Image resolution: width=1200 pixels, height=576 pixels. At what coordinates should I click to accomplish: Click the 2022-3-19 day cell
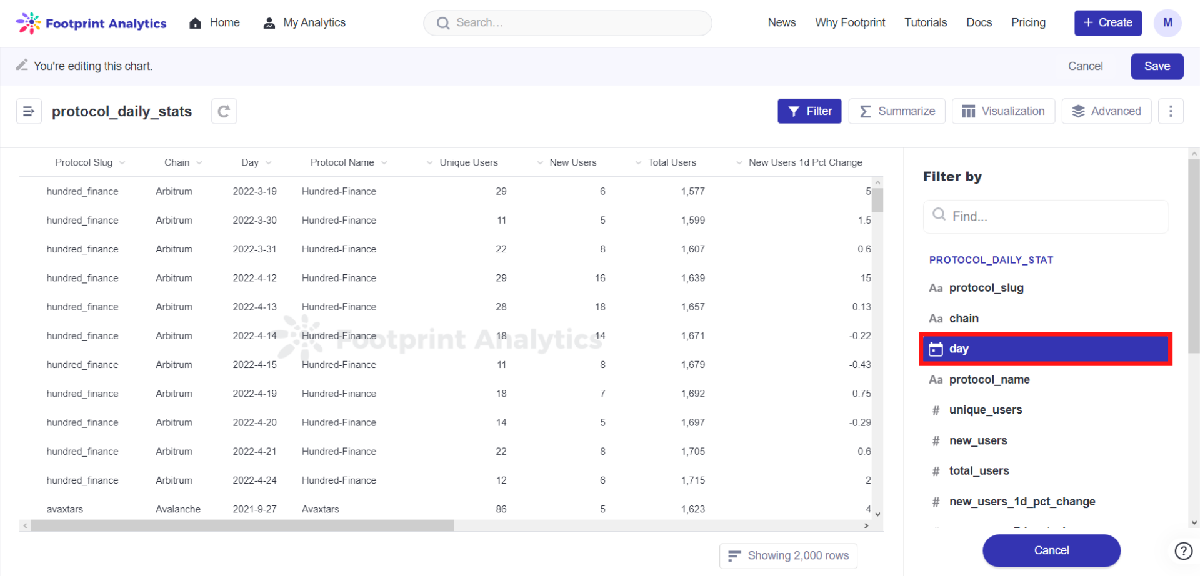254,191
